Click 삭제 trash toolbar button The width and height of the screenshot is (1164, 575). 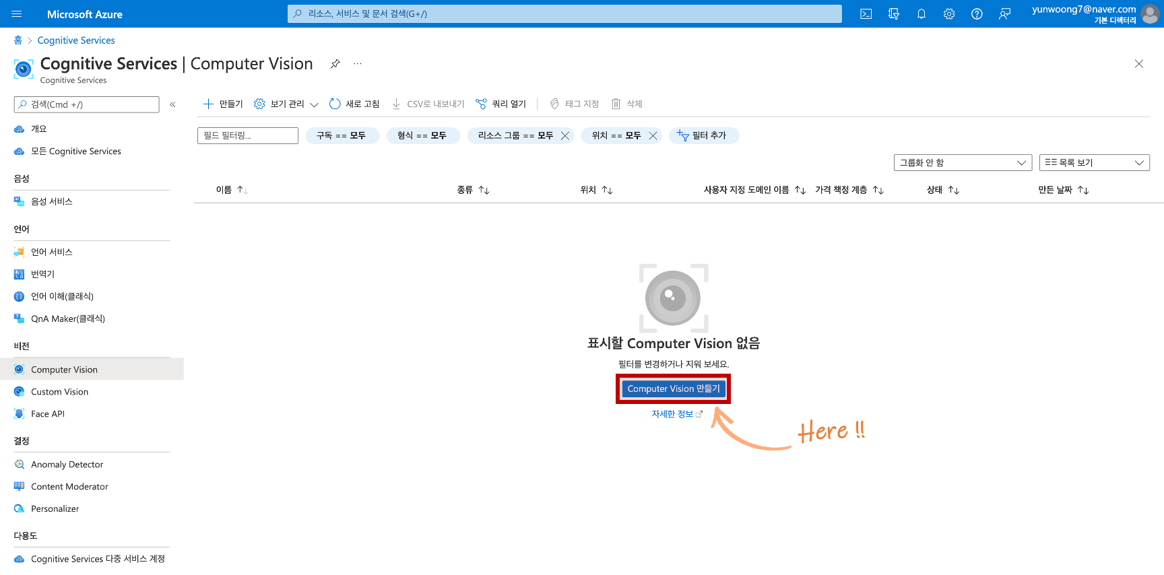tap(626, 104)
